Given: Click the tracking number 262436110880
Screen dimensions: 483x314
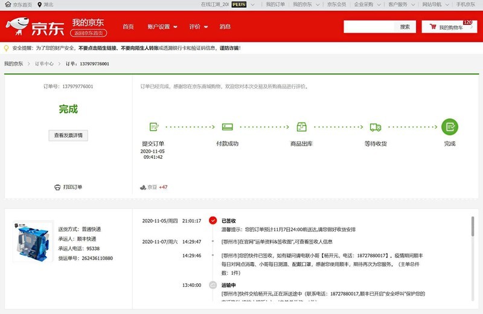Looking at the screenshot, I should (x=97, y=258).
